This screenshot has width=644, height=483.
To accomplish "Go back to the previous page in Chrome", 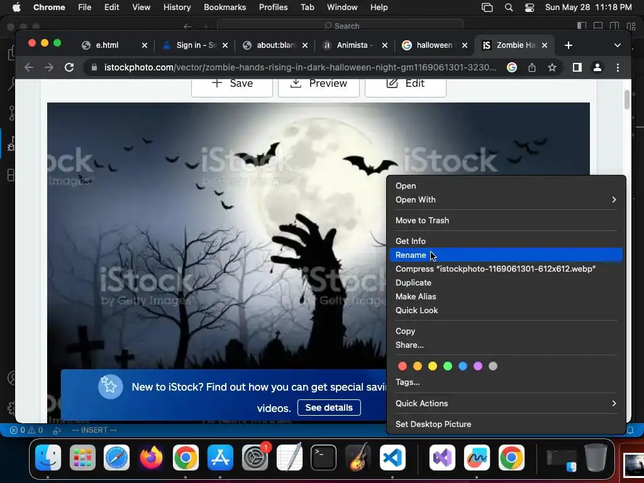I will point(29,67).
